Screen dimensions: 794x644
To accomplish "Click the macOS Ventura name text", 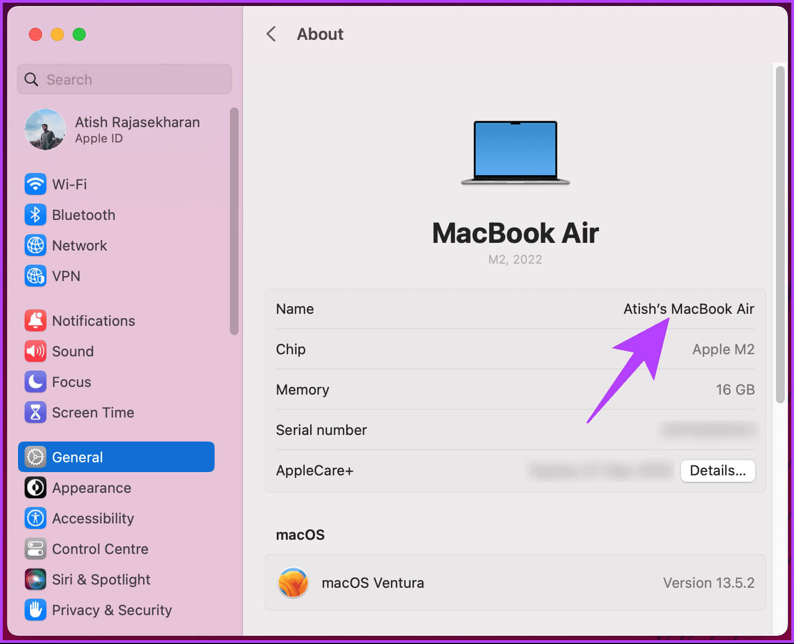I will 373,583.
